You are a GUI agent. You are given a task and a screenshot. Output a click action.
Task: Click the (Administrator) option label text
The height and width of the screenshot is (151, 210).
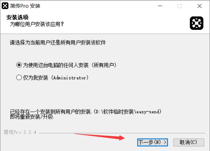click(x=70, y=78)
